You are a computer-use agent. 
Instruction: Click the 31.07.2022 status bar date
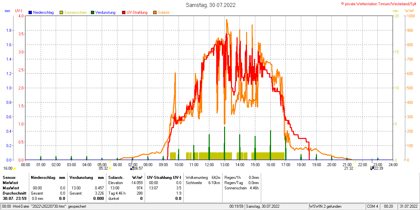click(408, 206)
